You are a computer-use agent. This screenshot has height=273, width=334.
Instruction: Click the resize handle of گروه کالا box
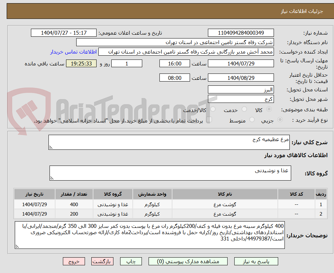click(x=52, y=178)
